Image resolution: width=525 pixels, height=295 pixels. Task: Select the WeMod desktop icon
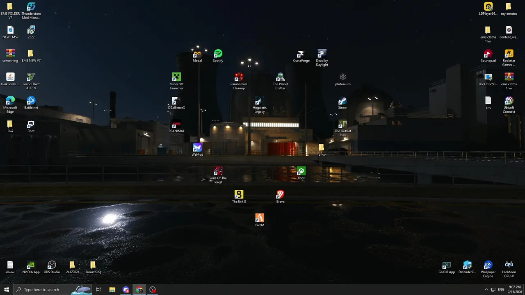pyautogui.click(x=197, y=150)
